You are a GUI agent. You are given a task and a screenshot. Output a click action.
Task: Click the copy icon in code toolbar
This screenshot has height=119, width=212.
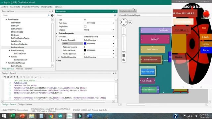tap(4, 77)
